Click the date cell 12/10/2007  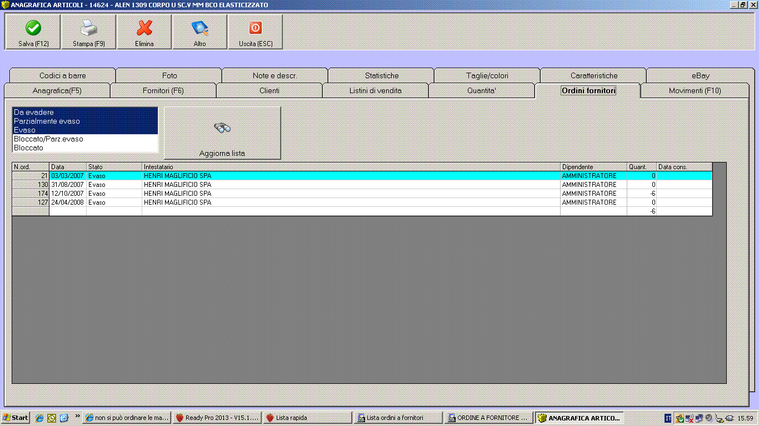point(68,194)
